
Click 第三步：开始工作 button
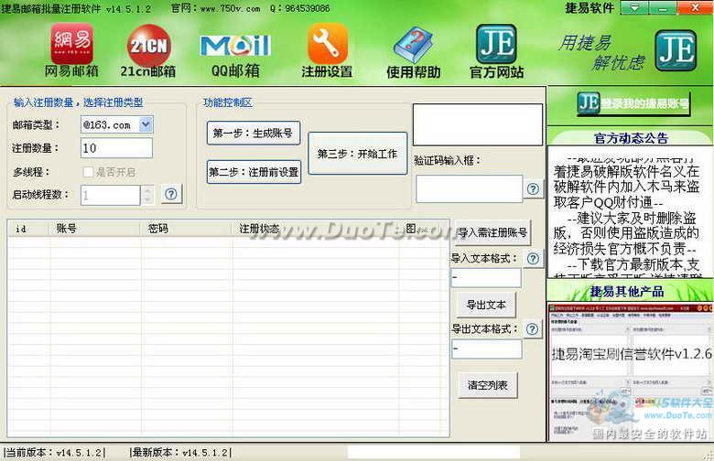[x=357, y=154]
